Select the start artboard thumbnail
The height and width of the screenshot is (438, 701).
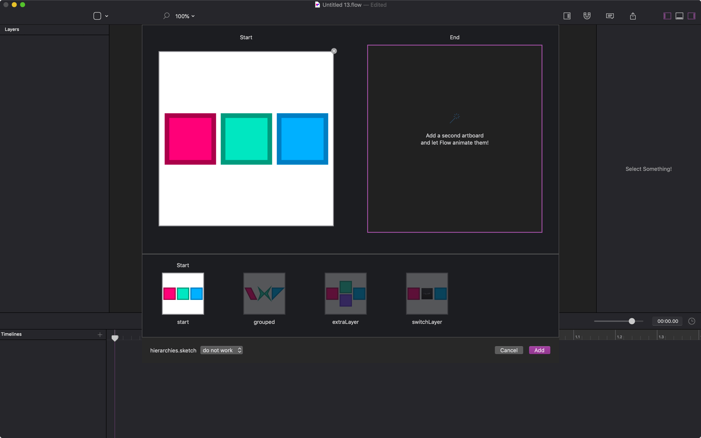[x=183, y=294]
